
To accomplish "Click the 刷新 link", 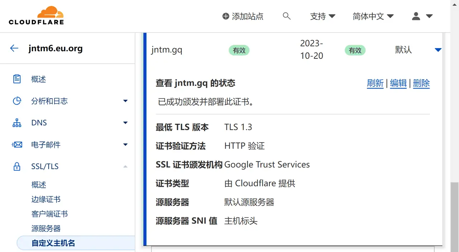I will tap(375, 84).
